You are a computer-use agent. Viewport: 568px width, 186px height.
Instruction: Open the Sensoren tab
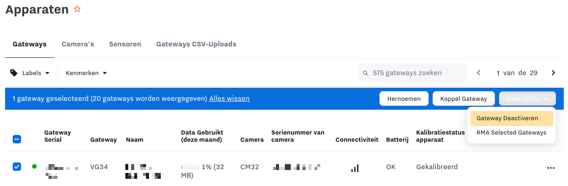pos(125,44)
